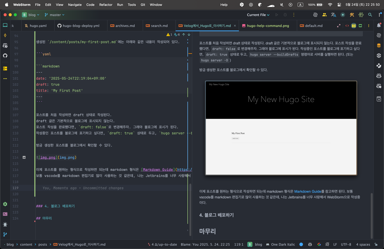
Task: Click the Run button next to Current File
Action: [x=277, y=15]
